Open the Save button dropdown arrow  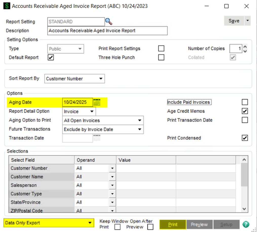(x=247, y=21)
